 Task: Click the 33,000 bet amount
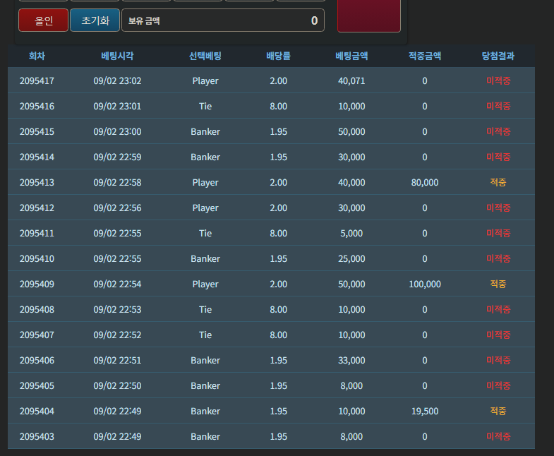351,361
